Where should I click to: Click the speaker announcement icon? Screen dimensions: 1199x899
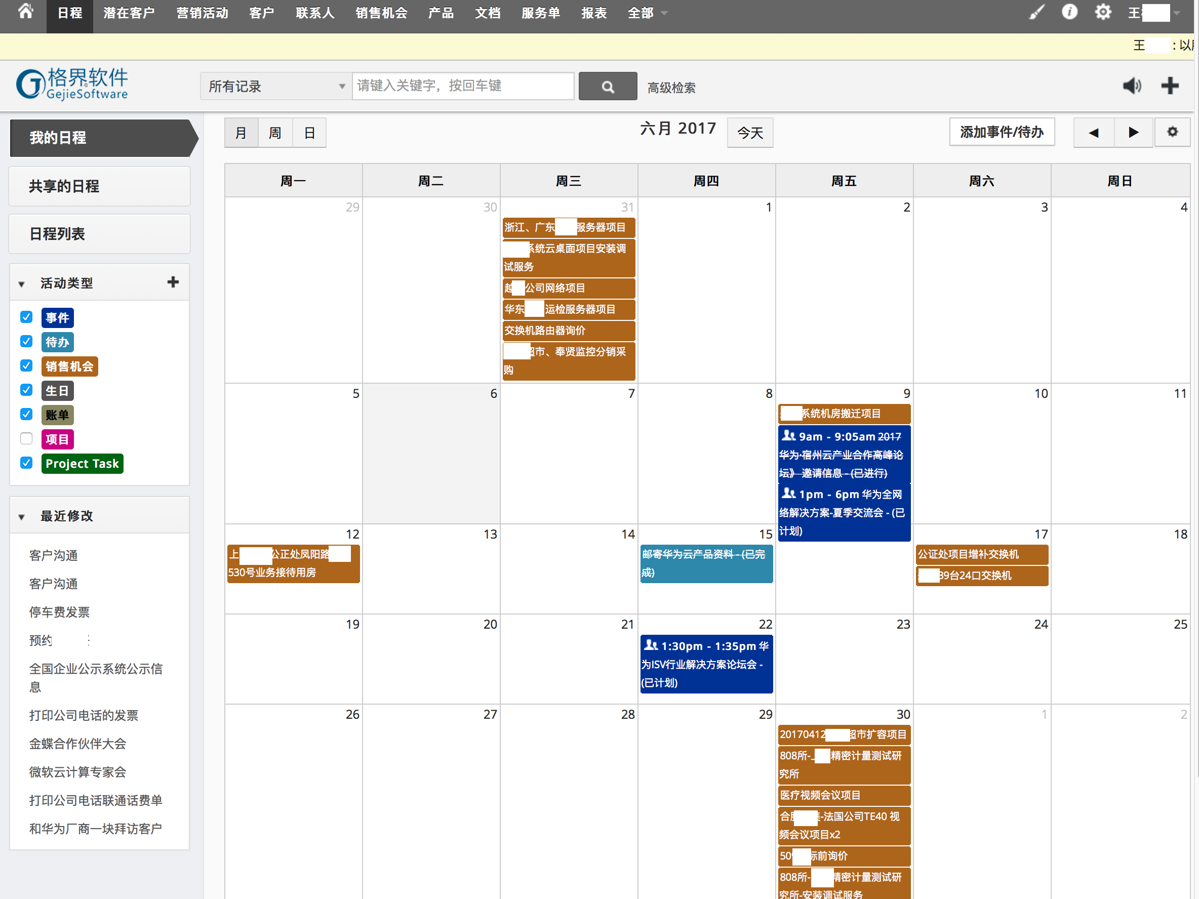[1132, 86]
